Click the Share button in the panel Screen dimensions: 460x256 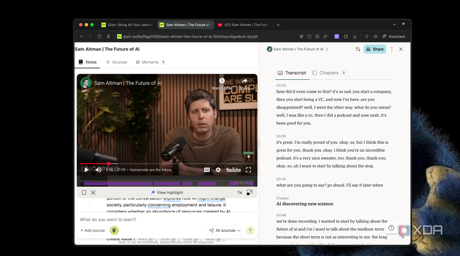pyautogui.click(x=375, y=49)
